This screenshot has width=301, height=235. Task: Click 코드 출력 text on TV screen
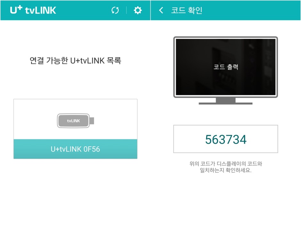(226, 67)
